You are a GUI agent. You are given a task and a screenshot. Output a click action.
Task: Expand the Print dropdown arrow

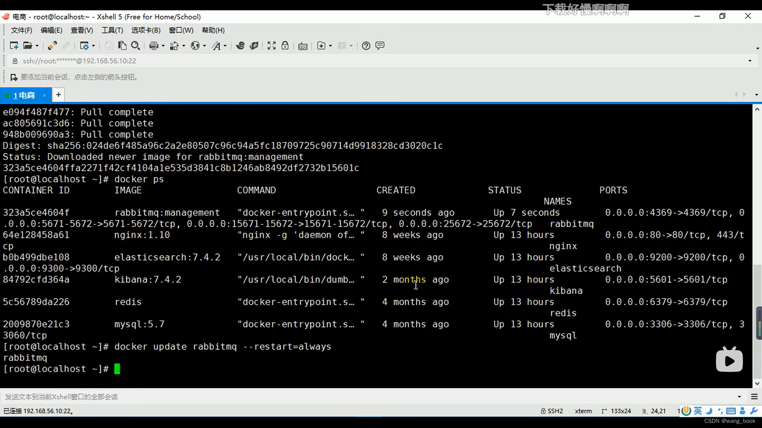tap(163, 46)
